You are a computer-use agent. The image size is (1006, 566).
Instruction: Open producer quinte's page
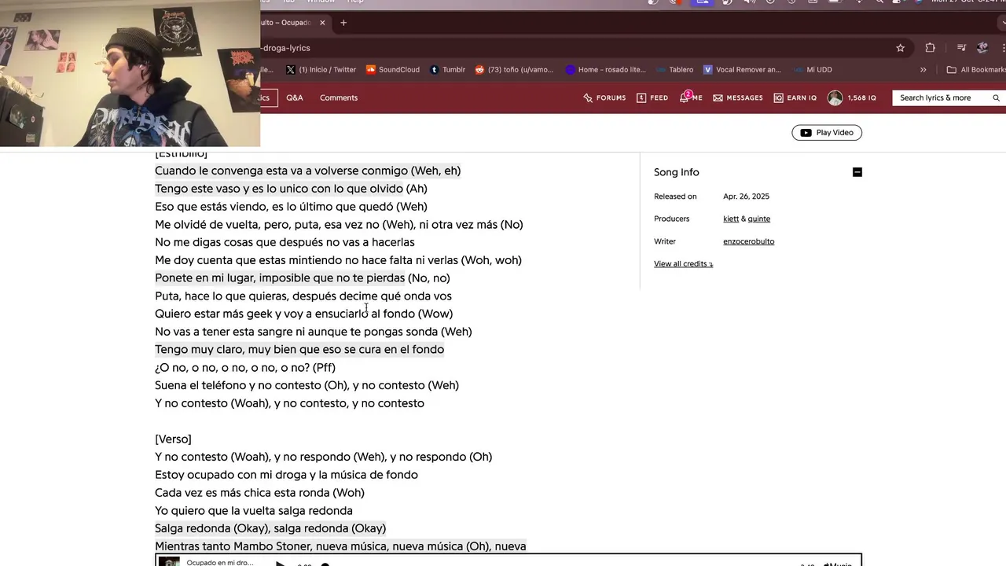759,219
